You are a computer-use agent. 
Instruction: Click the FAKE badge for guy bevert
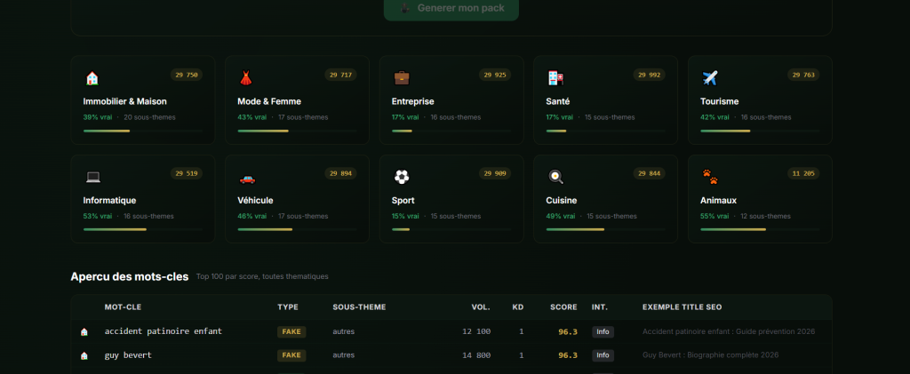(291, 354)
